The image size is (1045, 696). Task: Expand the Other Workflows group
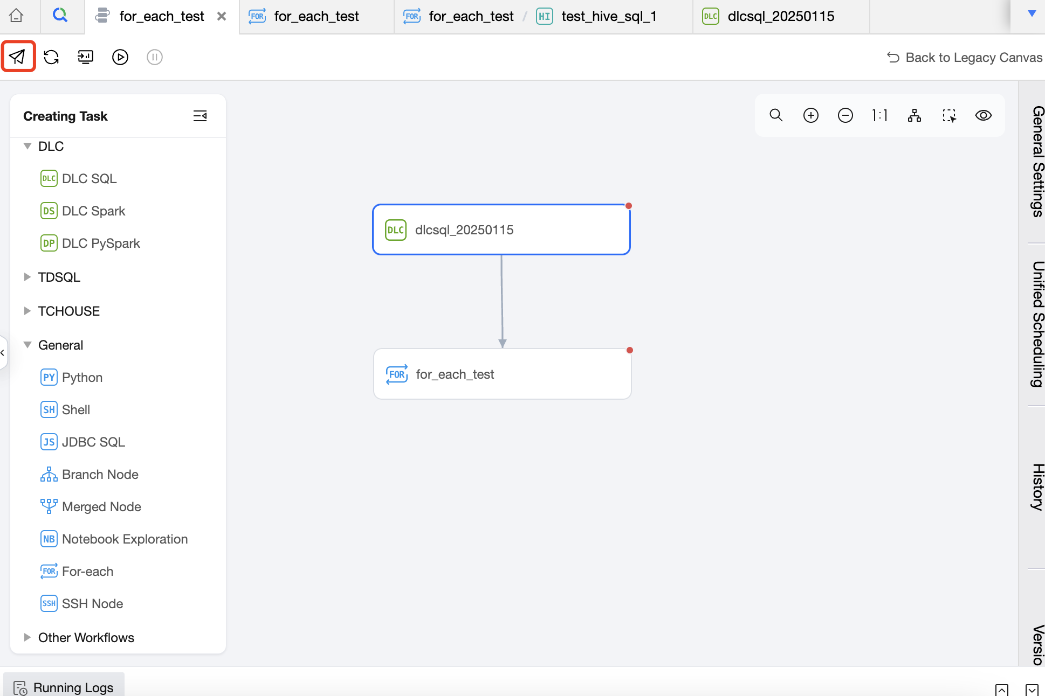pyautogui.click(x=27, y=637)
